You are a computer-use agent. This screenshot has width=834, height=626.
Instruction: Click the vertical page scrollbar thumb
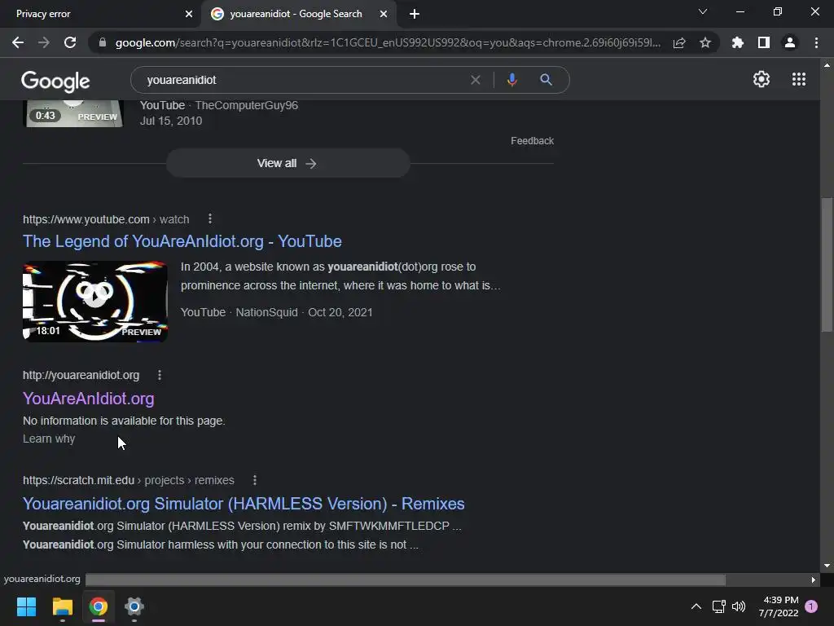pyautogui.click(x=827, y=265)
